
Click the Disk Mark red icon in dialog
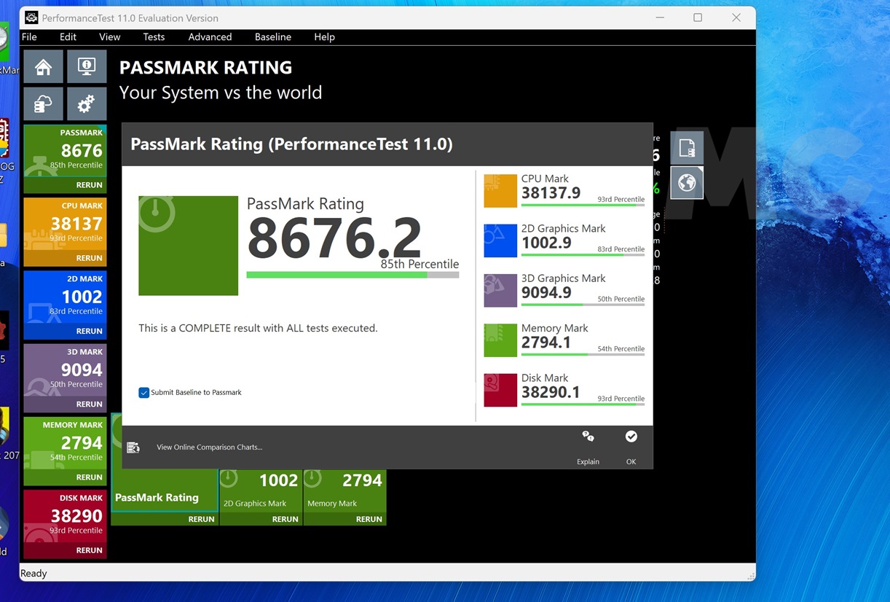tap(500, 390)
